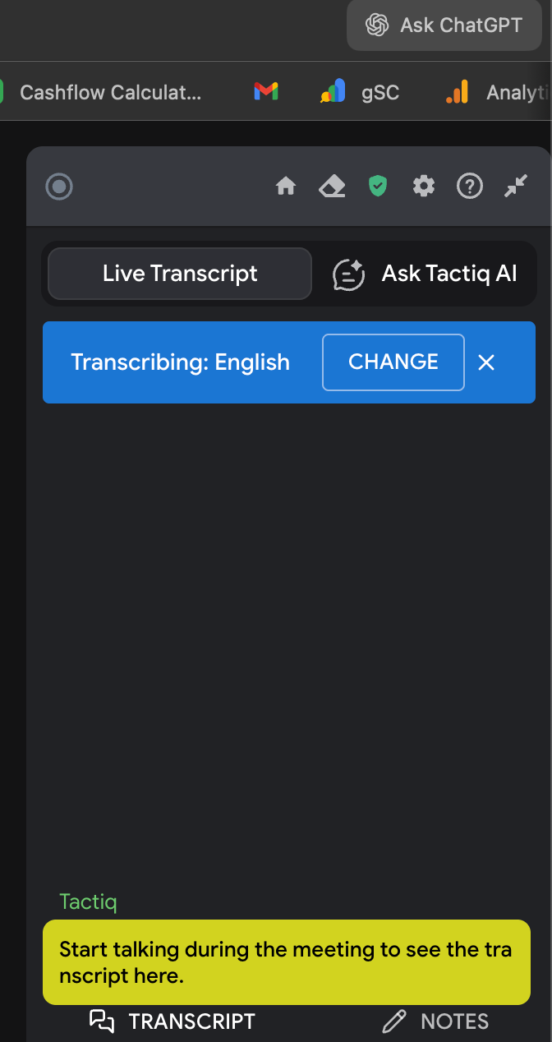Image resolution: width=552 pixels, height=1042 pixels.
Task: Select the eraser icon to clear transcript
Action: 332,187
